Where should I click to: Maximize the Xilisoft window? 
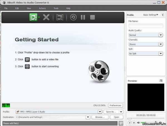coord(159,2)
